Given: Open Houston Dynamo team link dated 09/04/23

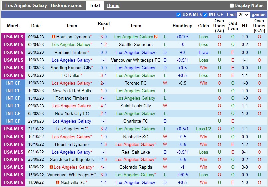Looking at the screenshot, I should (x=73, y=37).
